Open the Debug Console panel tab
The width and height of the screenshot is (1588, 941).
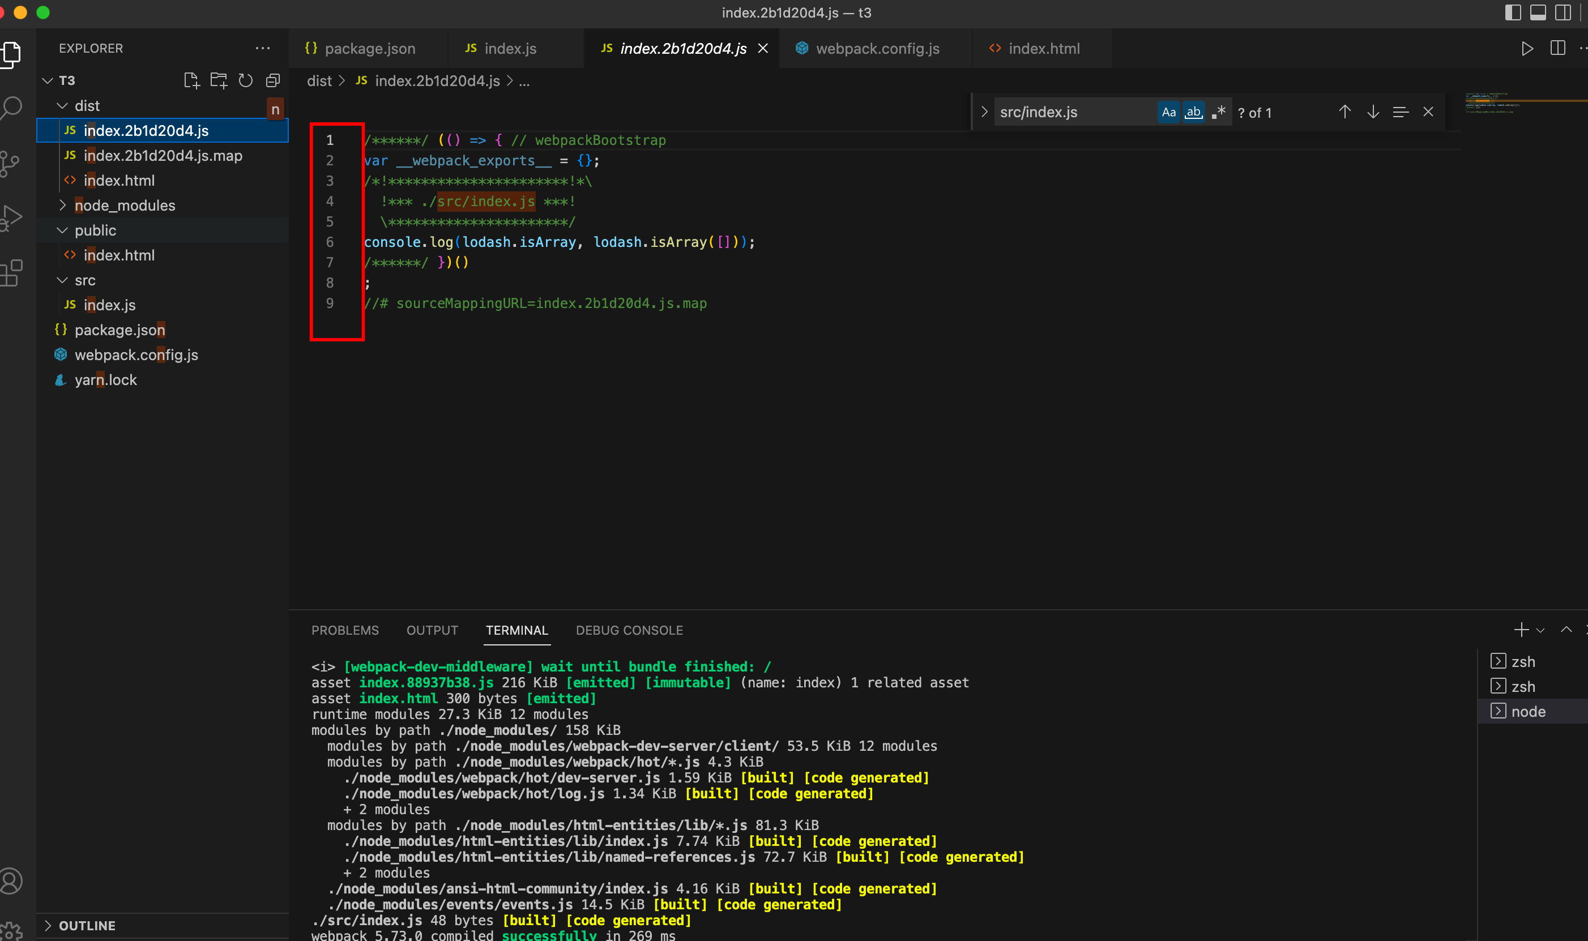pyautogui.click(x=629, y=630)
